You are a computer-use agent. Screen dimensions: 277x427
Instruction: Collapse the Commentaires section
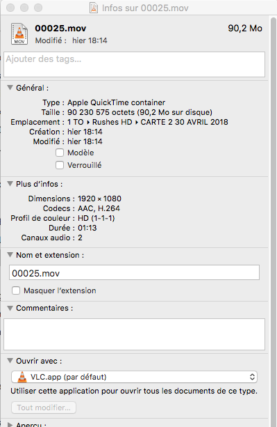coord(10,308)
